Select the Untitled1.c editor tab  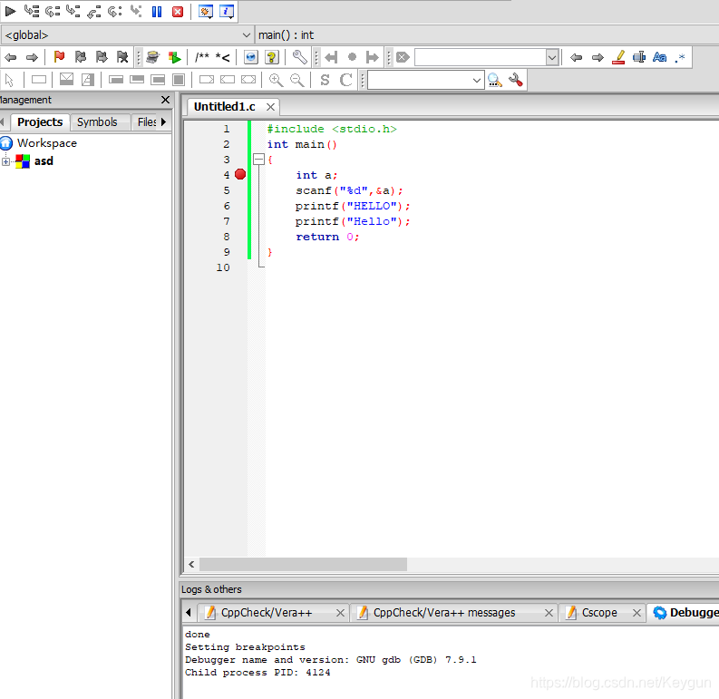coord(224,107)
